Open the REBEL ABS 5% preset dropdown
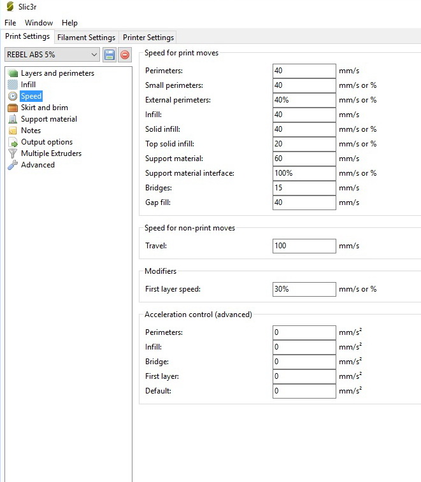The height and width of the screenshot is (482, 421). pos(52,55)
